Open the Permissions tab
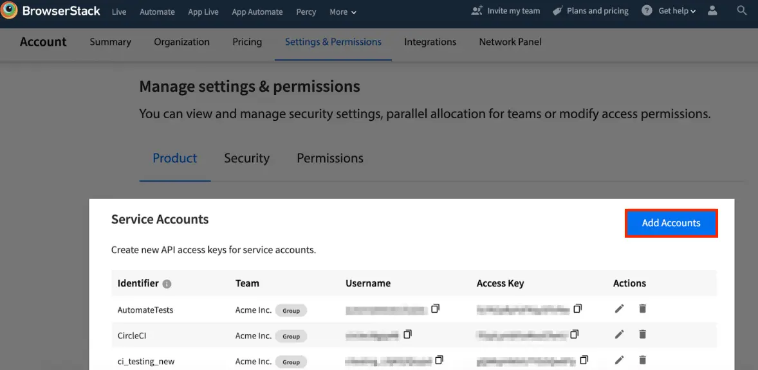This screenshot has width=758, height=370. click(x=329, y=159)
